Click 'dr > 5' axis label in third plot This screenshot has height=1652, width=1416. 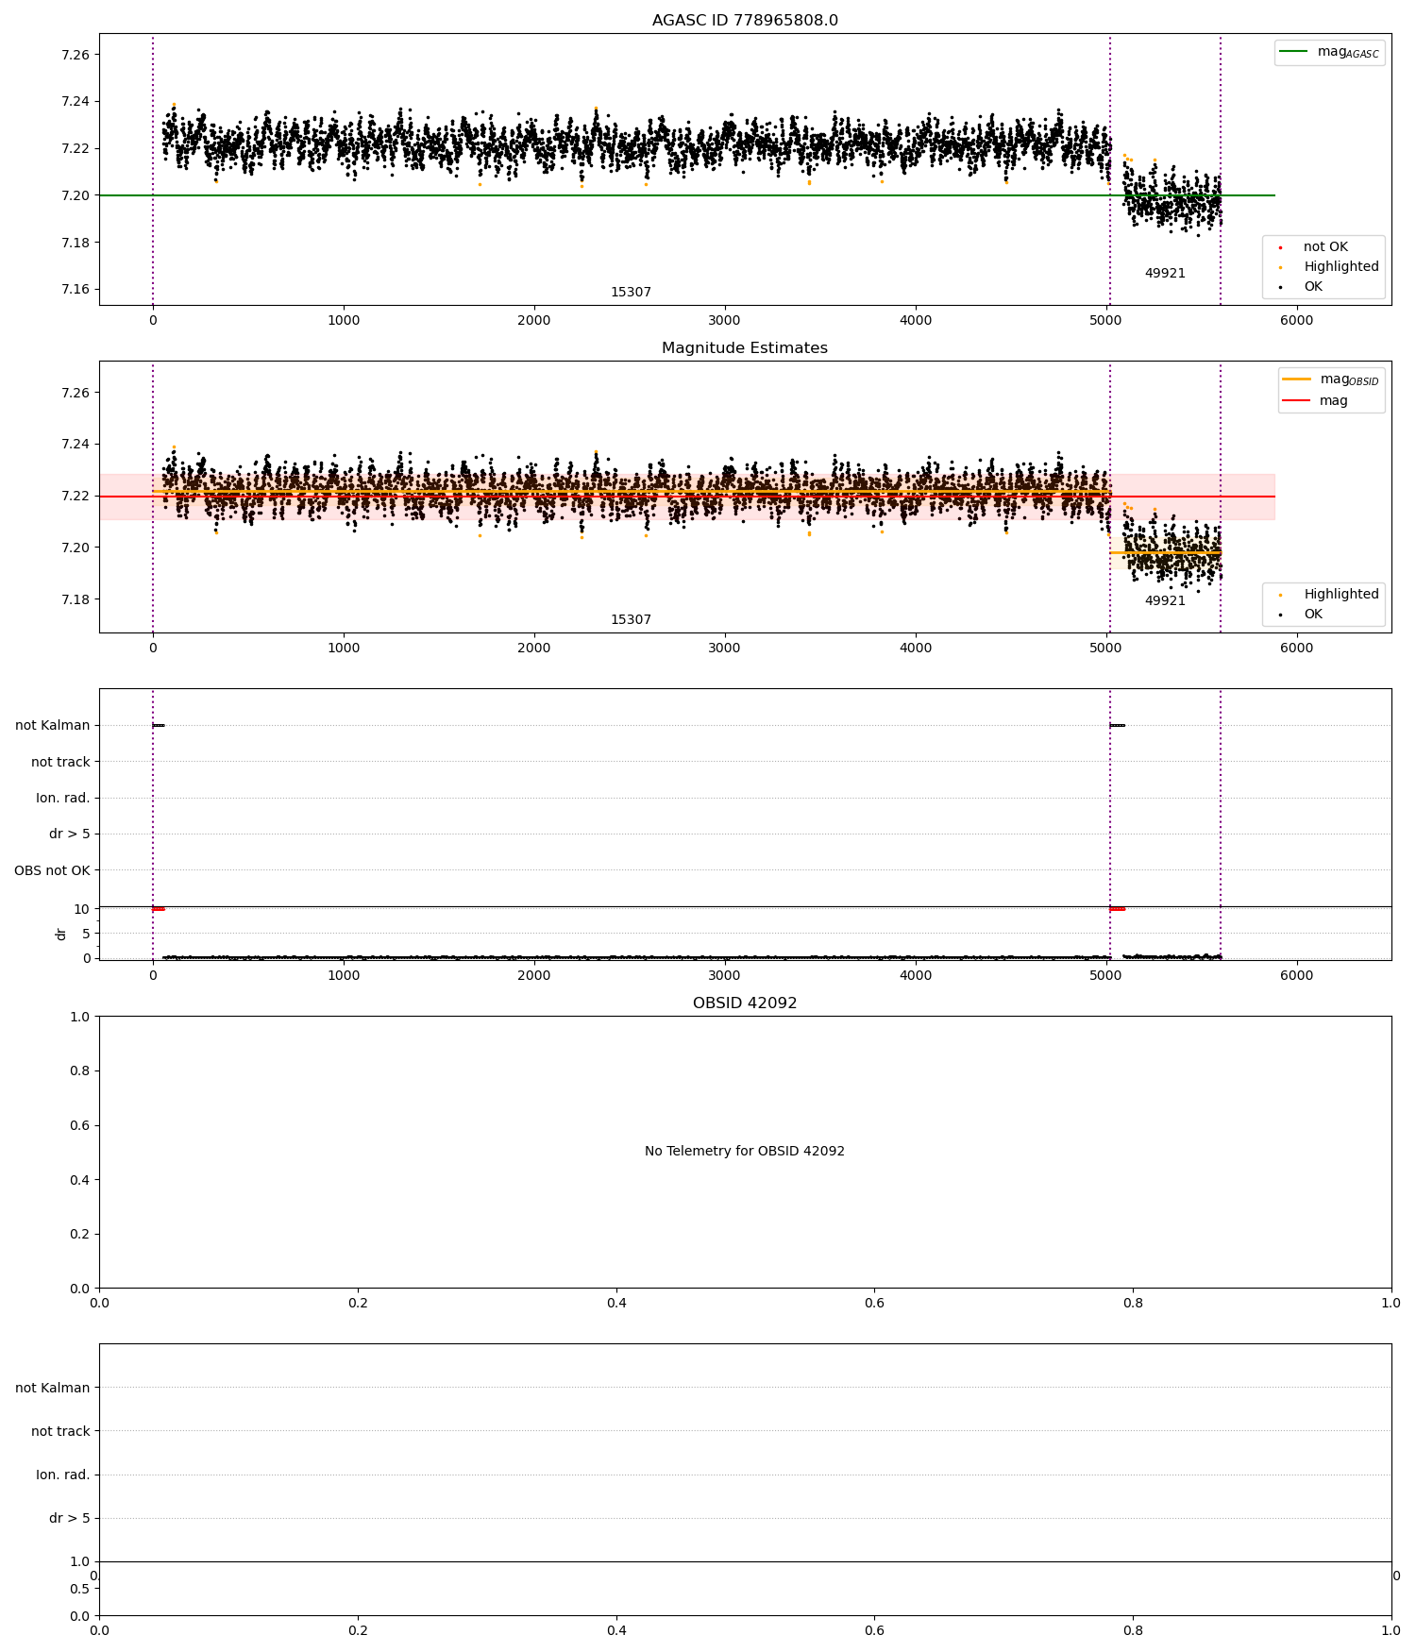coord(70,834)
